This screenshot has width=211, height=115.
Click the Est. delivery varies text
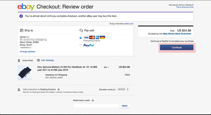coord(54,77)
